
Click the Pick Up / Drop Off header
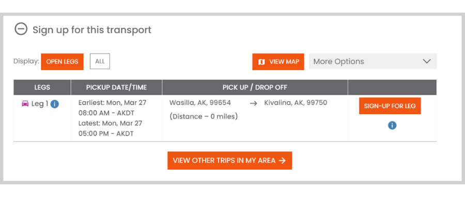(x=255, y=87)
